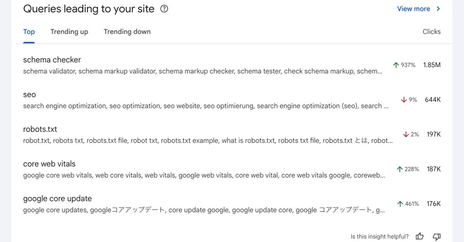Click the help icon next to Queries heading
The height and width of the screenshot is (242, 464).
(164, 8)
